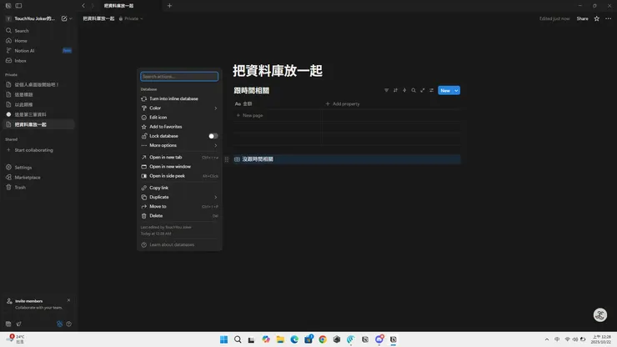Image resolution: width=617 pixels, height=347 pixels.
Task: Click the Share button
Action: (x=582, y=18)
